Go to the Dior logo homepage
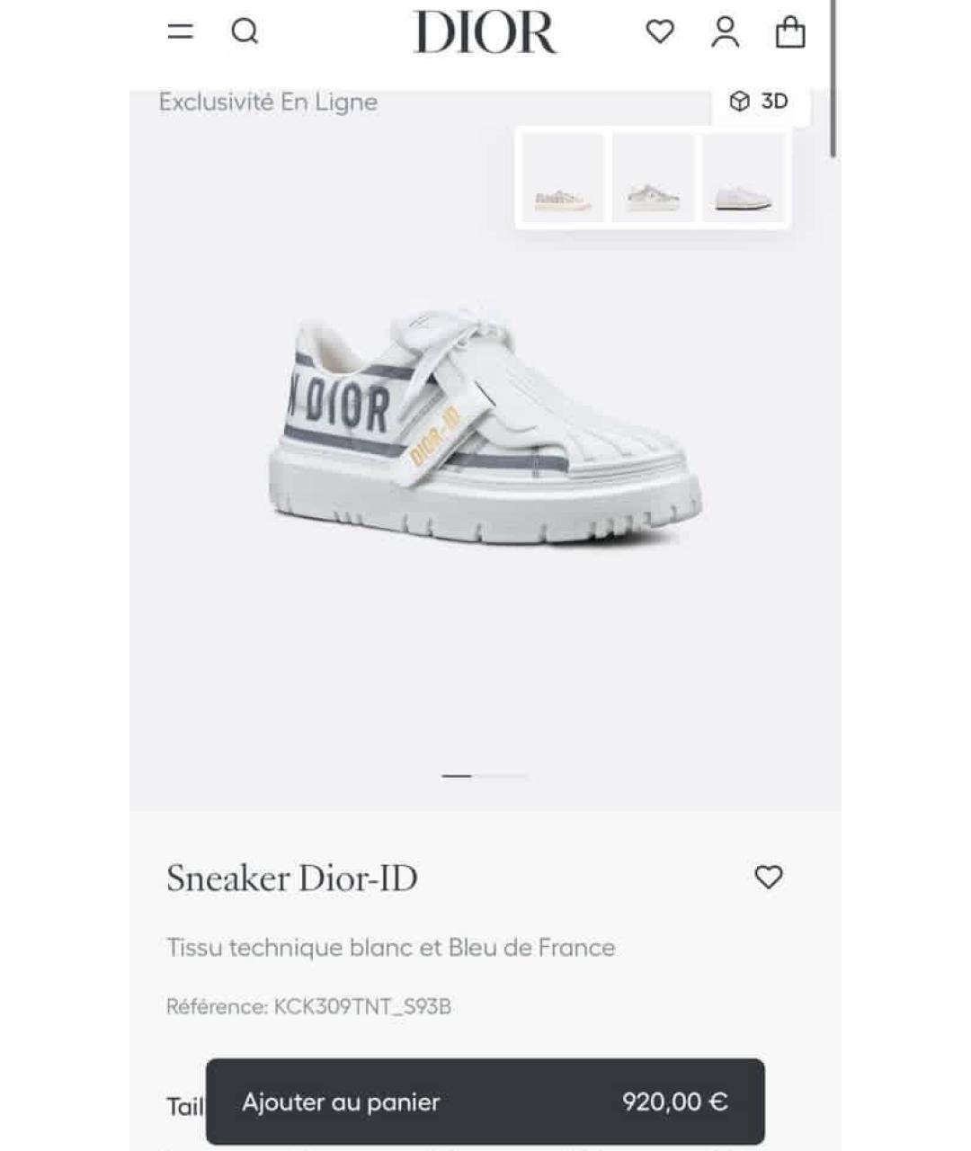Screen dimensions: 971x1151 coord(485,32)
